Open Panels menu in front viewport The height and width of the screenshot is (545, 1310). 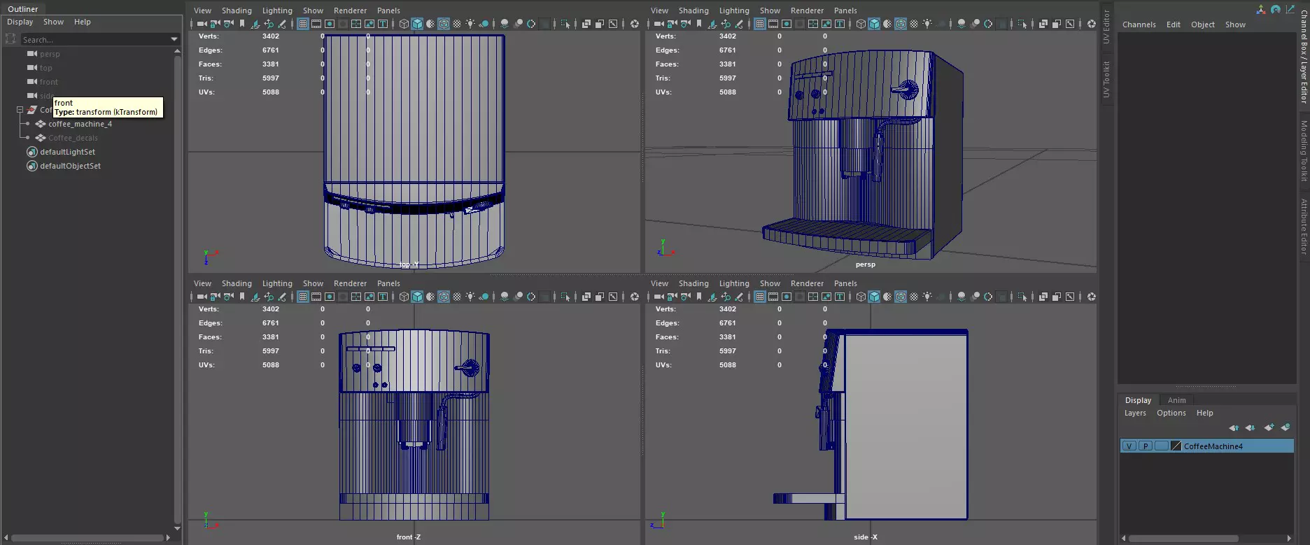pos(388,283)
